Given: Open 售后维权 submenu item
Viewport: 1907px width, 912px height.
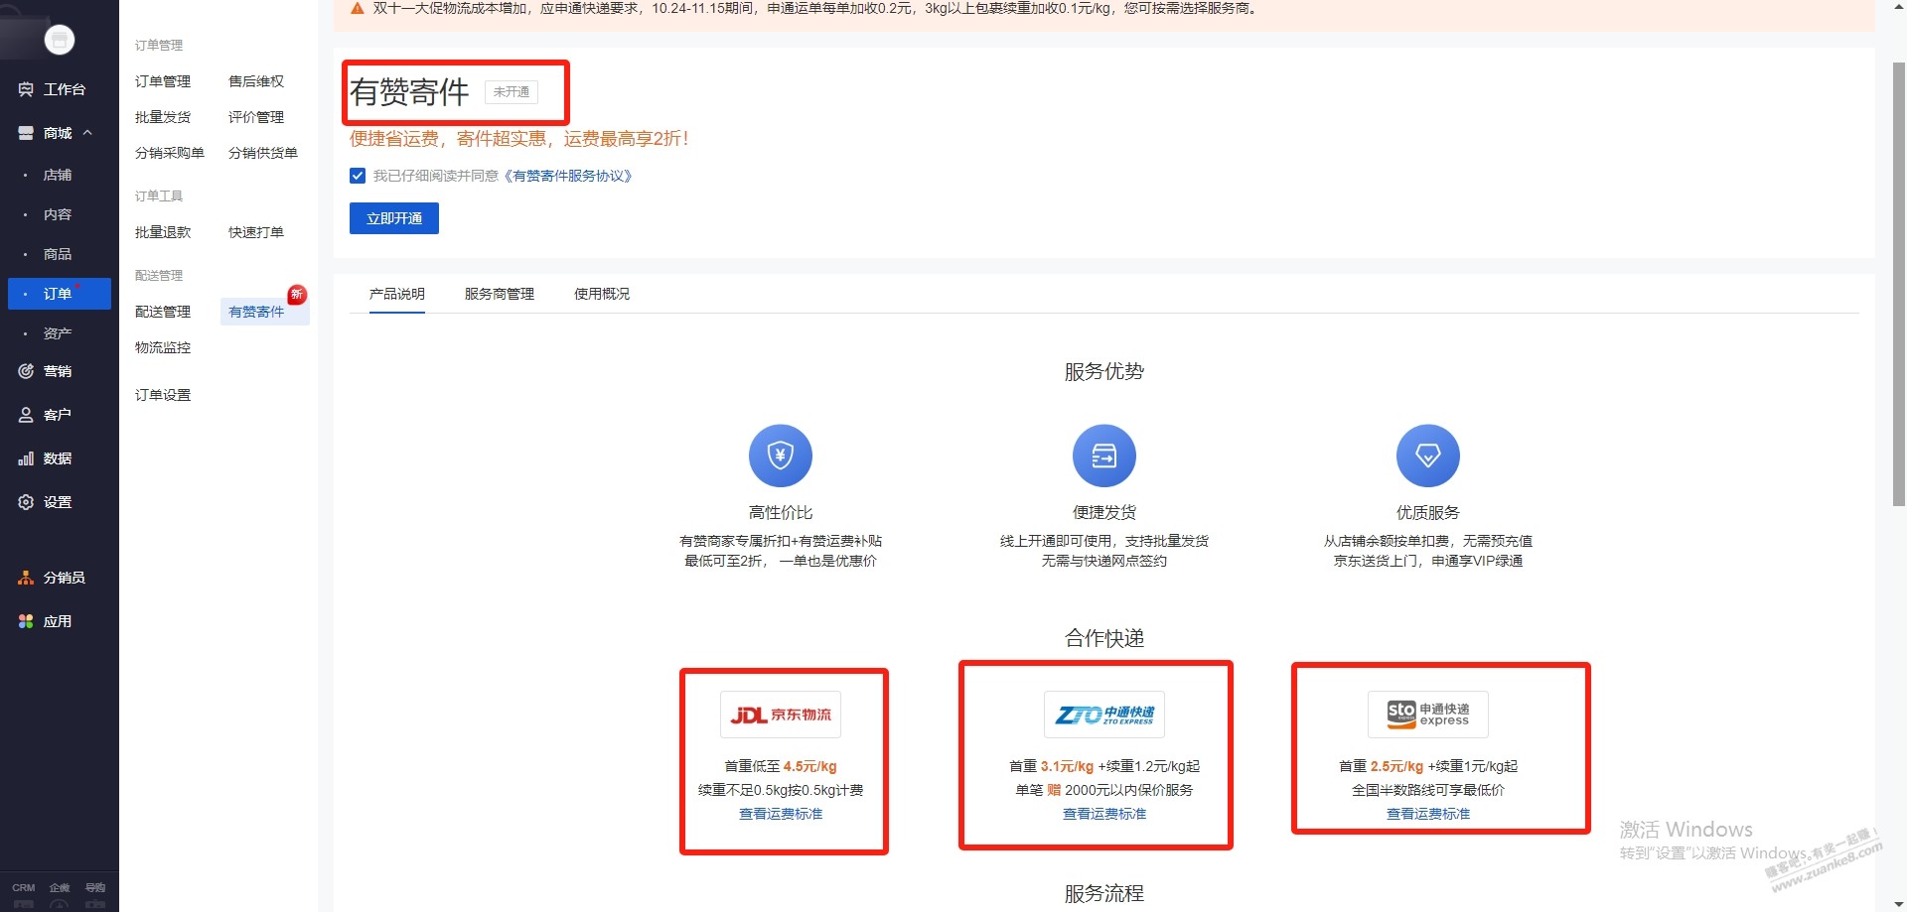Looking at the screenshot, I should click(x=256, y=81).
